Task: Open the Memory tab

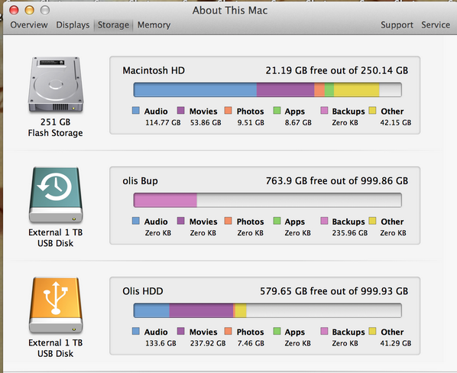Action: click(x=154, y=25)
